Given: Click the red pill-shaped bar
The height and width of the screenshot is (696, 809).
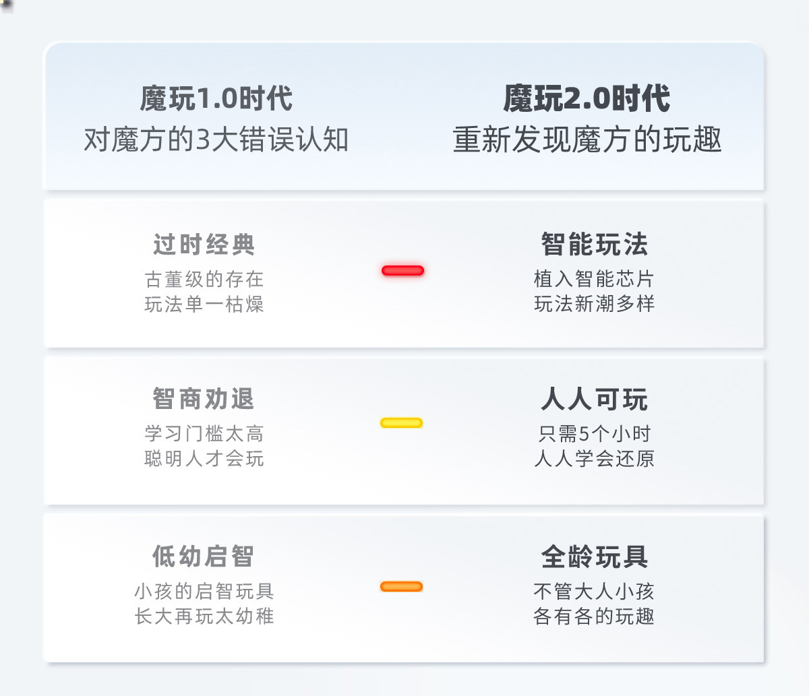Looking at the screenshot, I should click(x=402, y=271).
